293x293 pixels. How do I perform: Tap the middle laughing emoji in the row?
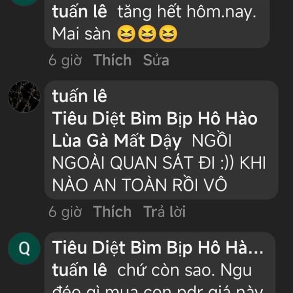click(147, 34)
